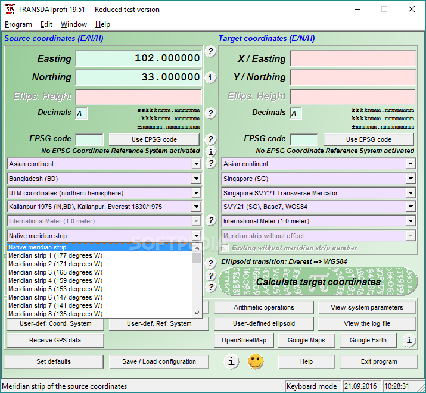Select Meridian strip 5 (153 degrees W)
This screenshot has height=393, width=426.
99,289
